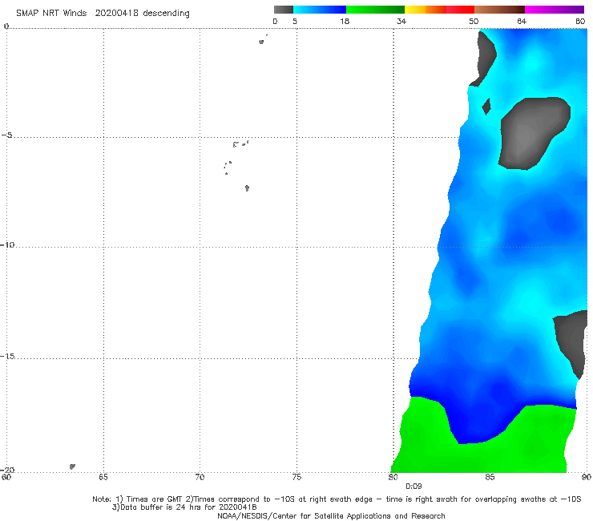Click the gray patch on the right edge near 14S
The image size is (593, 521).
[x=573, y=341]
